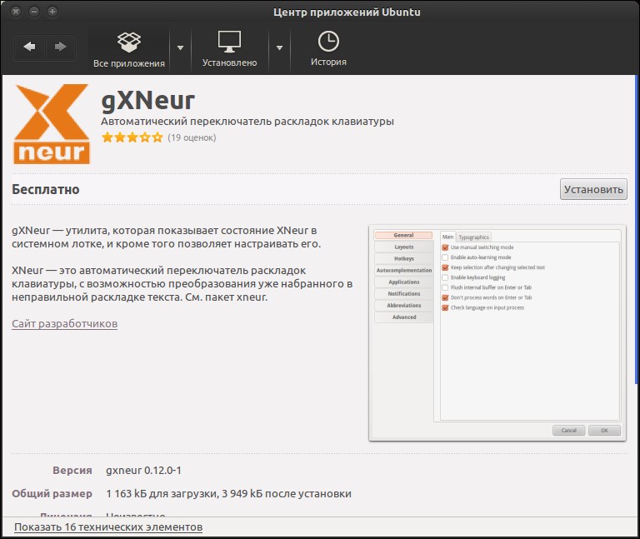Go back with the left arrow
Viewport: 640px width, 539px height.
click(x=29, y=47)
